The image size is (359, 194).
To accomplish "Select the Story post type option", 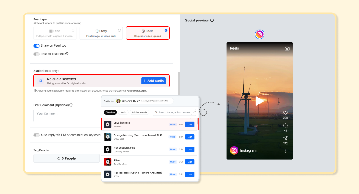I will pyautogui.click(x=101, y=33).
